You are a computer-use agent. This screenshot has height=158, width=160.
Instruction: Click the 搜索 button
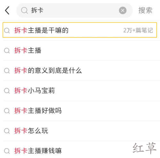tap(145, 10)
